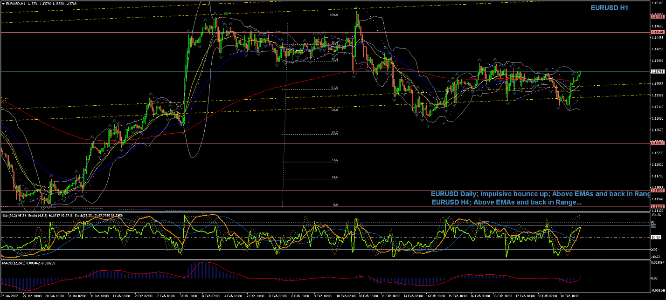Click the red 1.12416 price tag
This screenshot has height=300, width=666.
[x=658, y=143]
